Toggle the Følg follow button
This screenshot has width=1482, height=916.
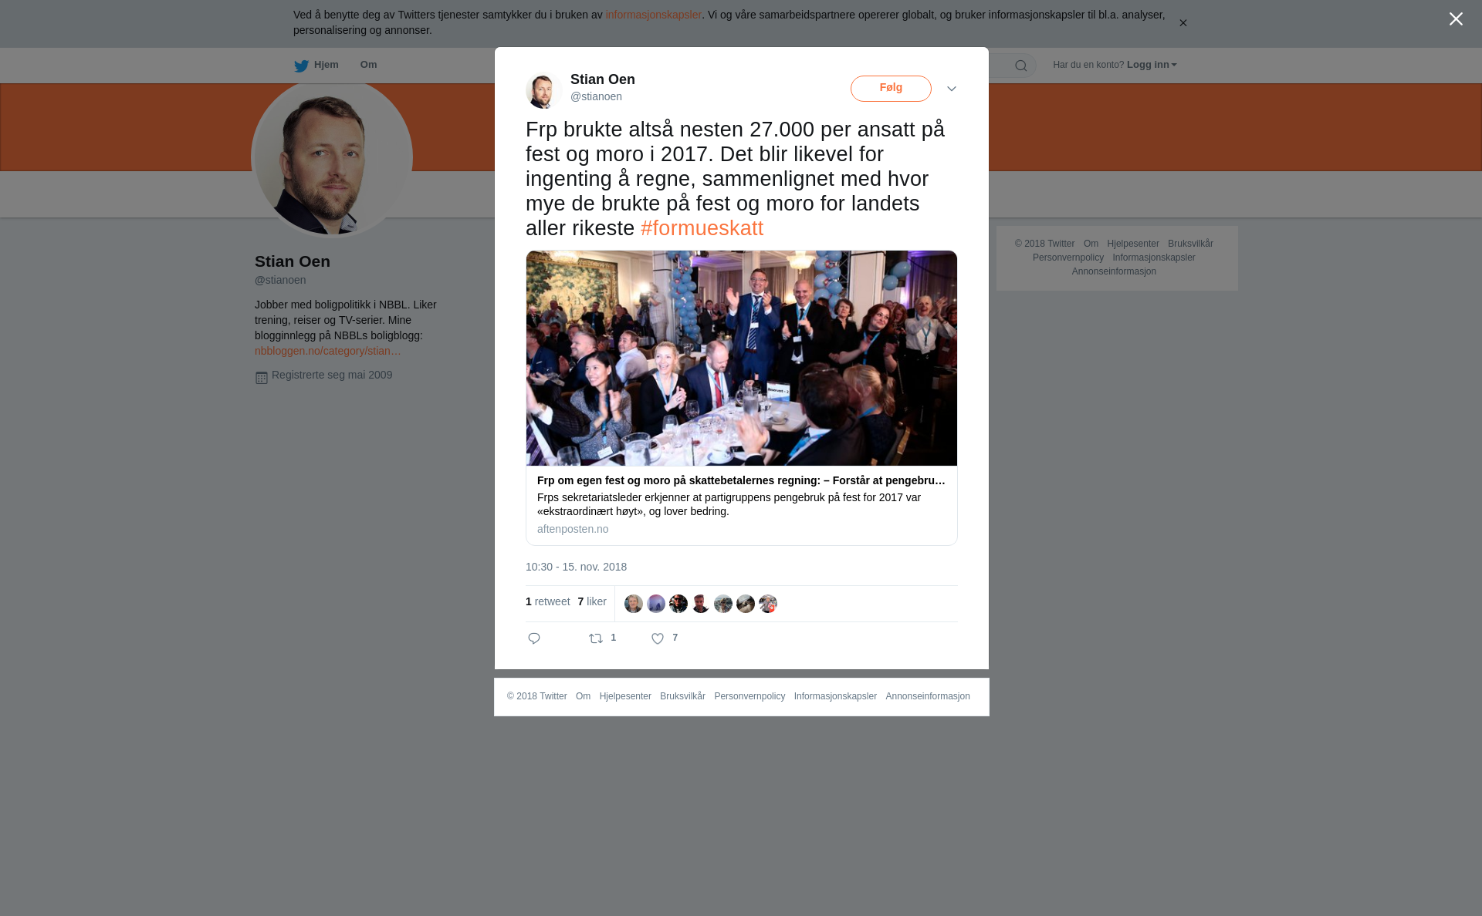pos(891,89)
